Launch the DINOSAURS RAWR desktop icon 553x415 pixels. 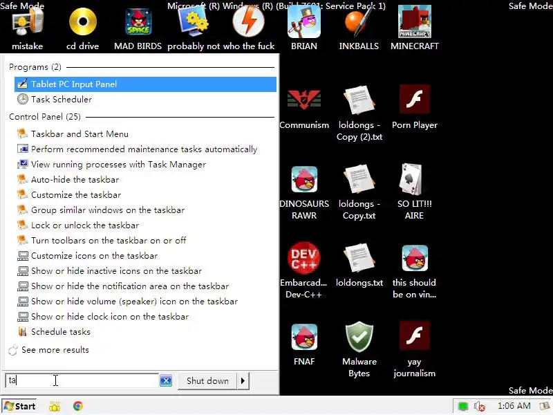click(x=304, y=179)
